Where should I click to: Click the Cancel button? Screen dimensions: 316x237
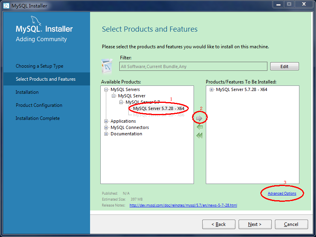pos(291,224)
